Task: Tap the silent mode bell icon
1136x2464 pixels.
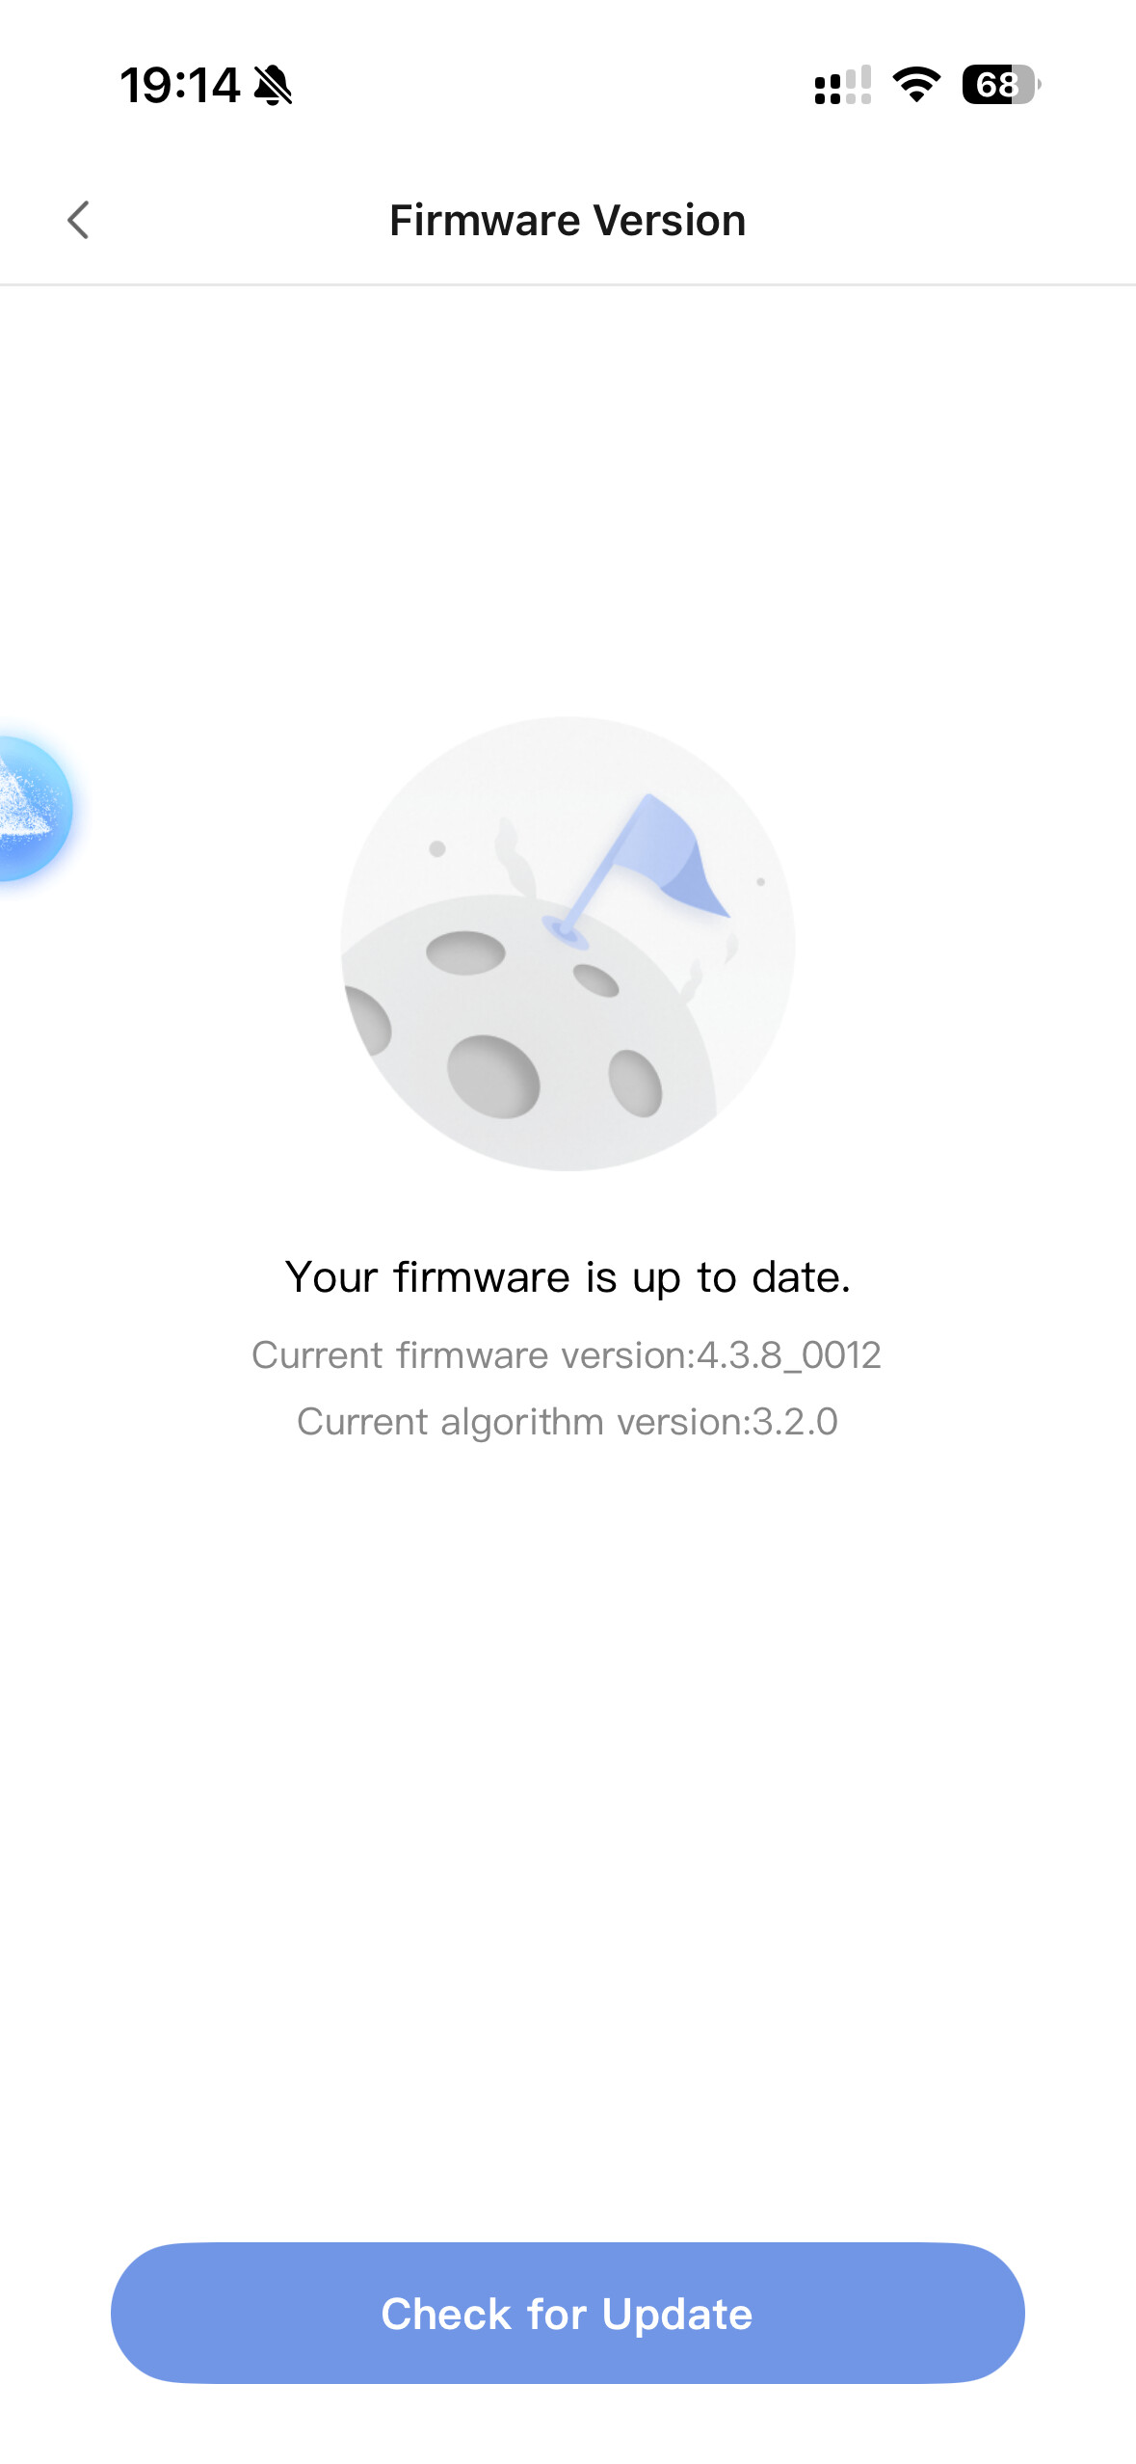Action: (x=273, y=86)
